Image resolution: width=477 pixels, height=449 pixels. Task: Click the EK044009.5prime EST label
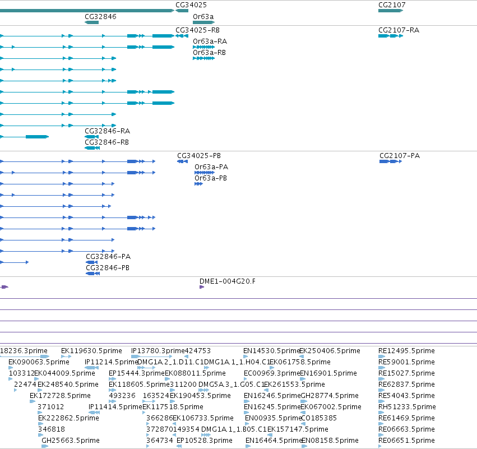point(65,373)
